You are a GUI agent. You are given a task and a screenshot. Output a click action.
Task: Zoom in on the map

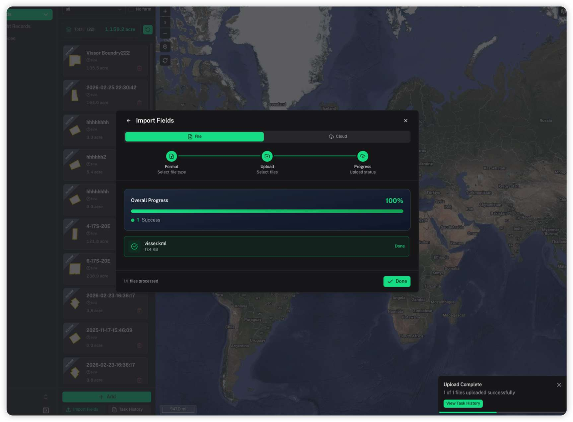point(165,12)
